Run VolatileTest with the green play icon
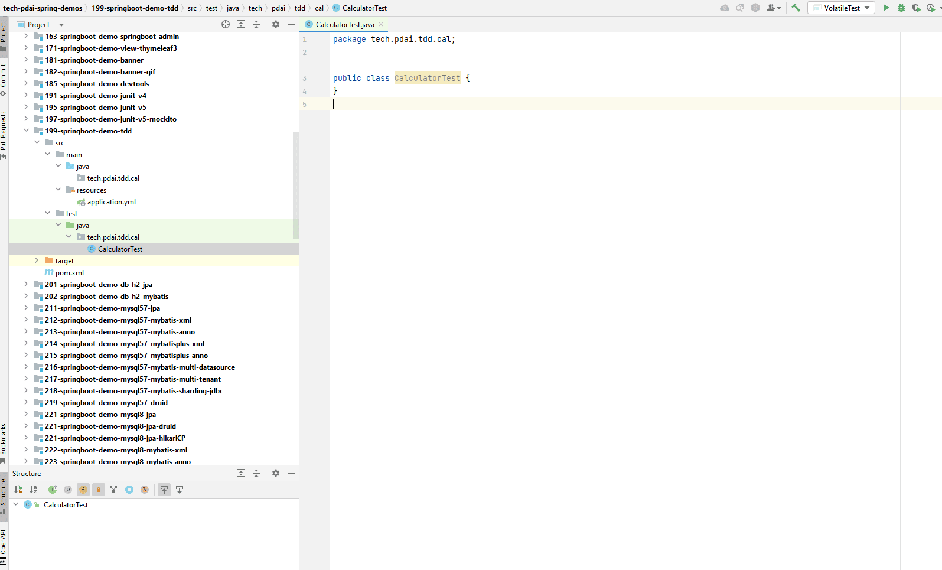942x570 pixels. 885,8
